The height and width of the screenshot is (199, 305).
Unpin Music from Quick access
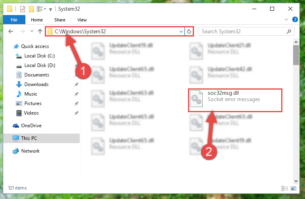pyautogui.click(x=77, y=94)
